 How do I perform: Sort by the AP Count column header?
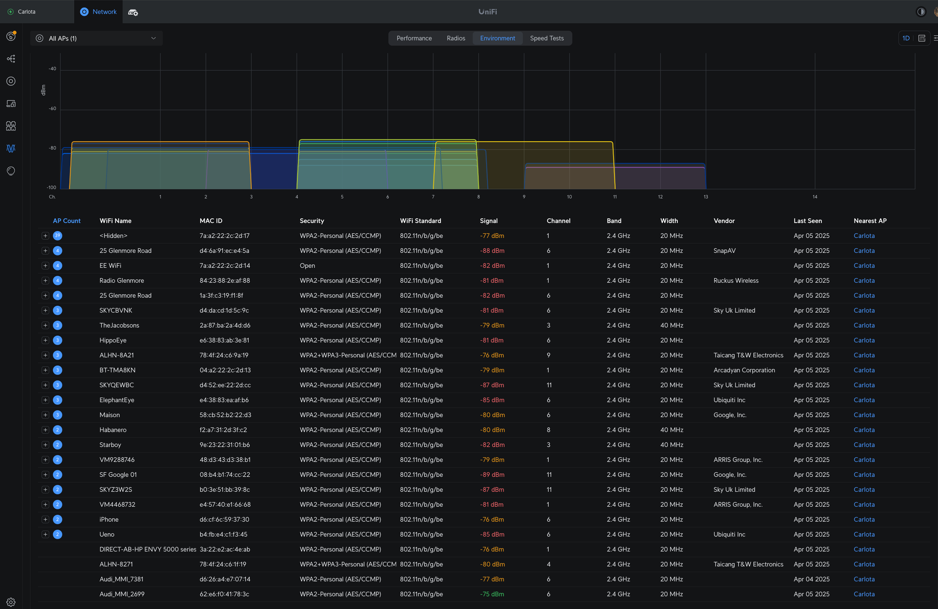pyautogui.click(x=67, y=221)
